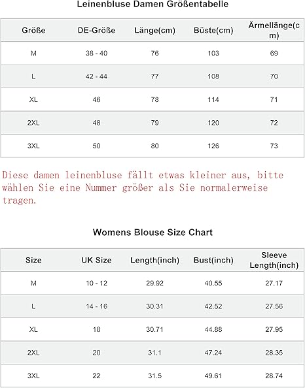Click the sleeve length value 28.35
This screenshot has width=305, height=388.
point(274,353)
